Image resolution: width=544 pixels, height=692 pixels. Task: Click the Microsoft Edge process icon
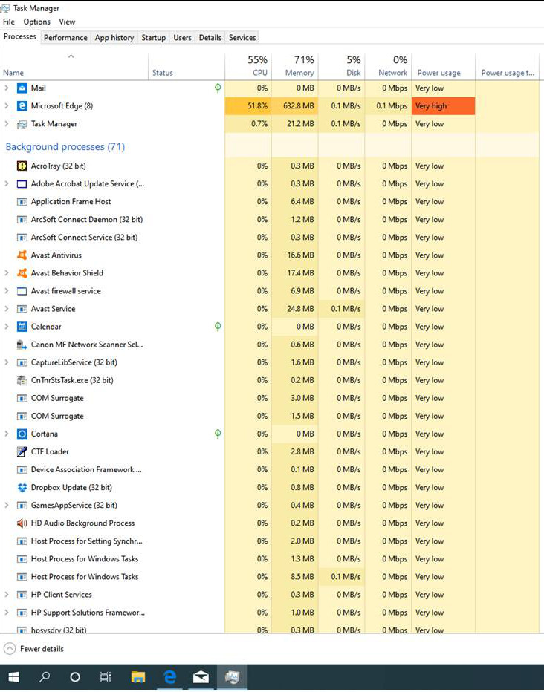pos(22,106)
